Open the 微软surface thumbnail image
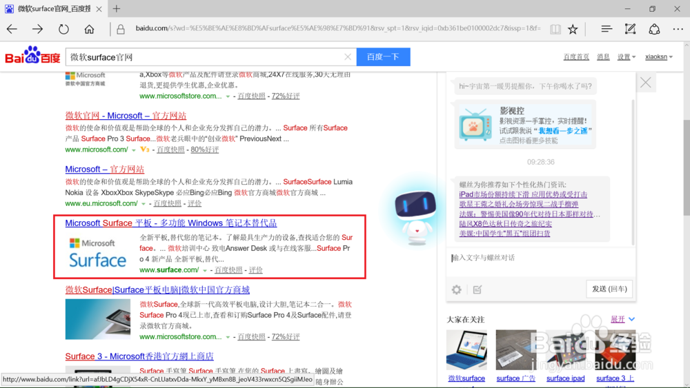The height and width of the screenshot is (388, 690). coord(466,350)
